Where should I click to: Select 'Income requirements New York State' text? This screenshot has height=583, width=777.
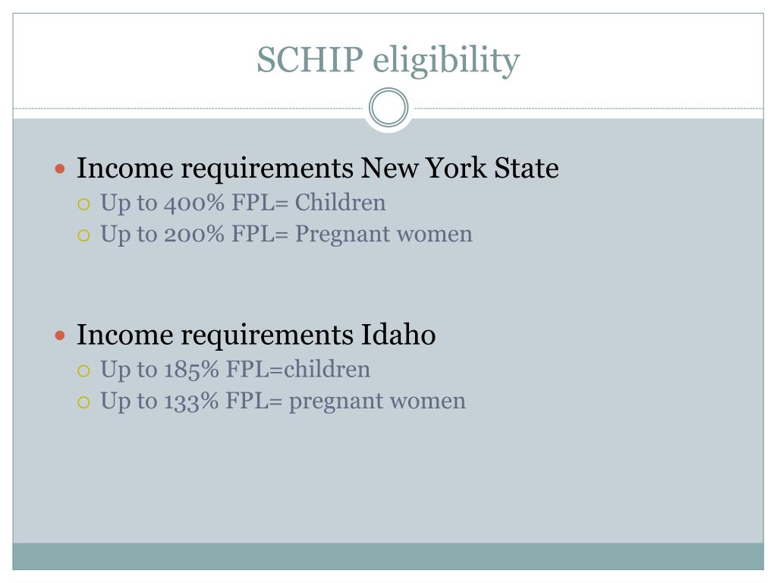click(x=318, y=169)
